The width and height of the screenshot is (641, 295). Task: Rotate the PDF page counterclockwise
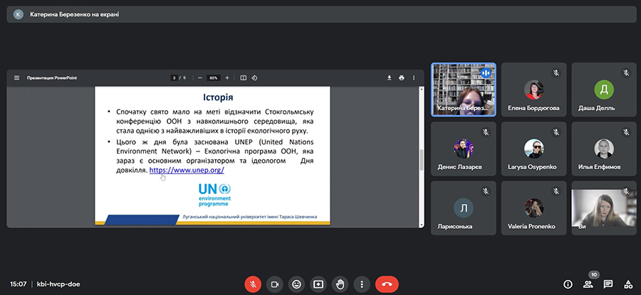[254, 77]
